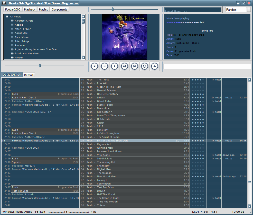253x215 pixels.
Task: Open the Random playback order dropdown
Action: click(x=238, y=9)
